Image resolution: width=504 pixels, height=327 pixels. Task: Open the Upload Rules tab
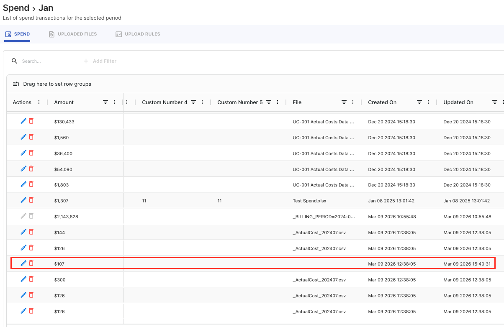(x=138, y=34)
